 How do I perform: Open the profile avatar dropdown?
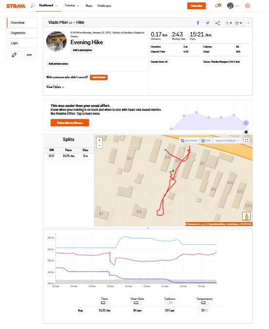coord(233,6)
